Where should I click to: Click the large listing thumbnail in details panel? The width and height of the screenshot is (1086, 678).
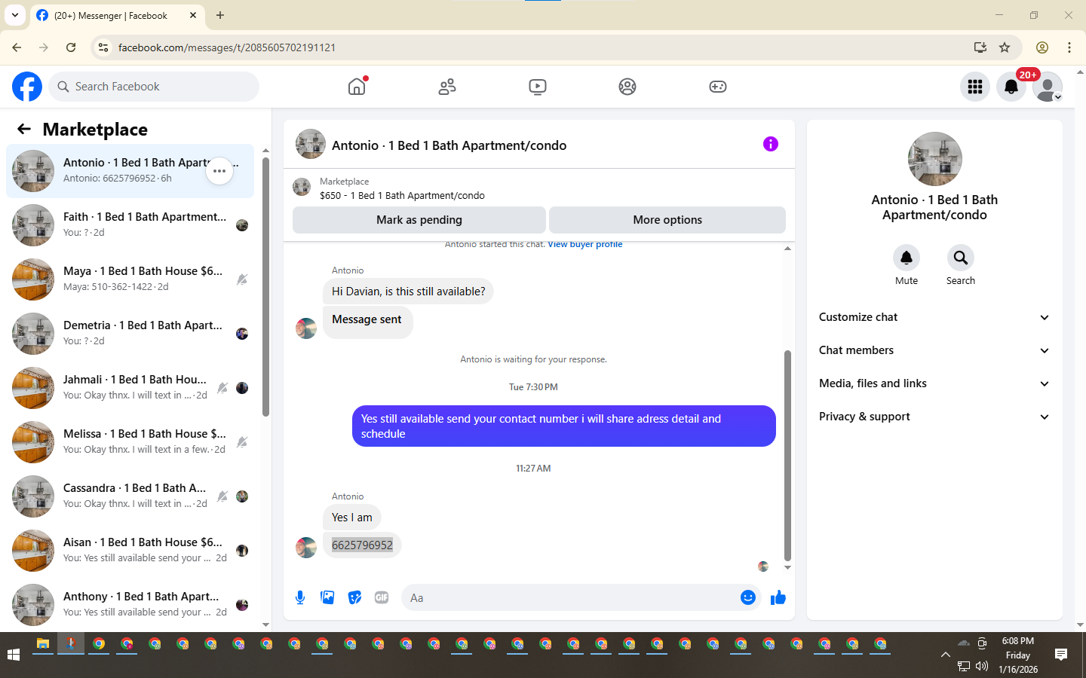pos(935,159)
